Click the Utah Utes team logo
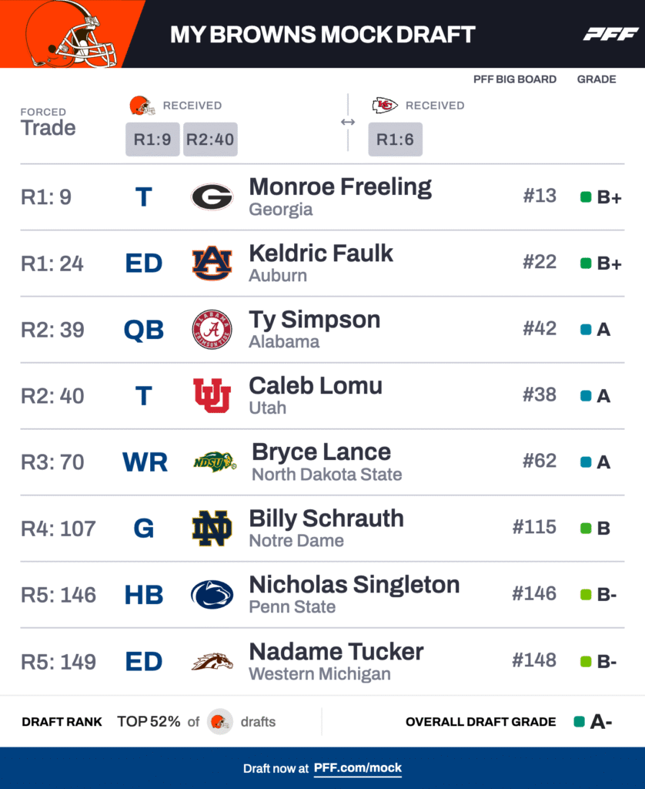The width and height of the screenshot is (645, 789). click(x=212, y=396)
